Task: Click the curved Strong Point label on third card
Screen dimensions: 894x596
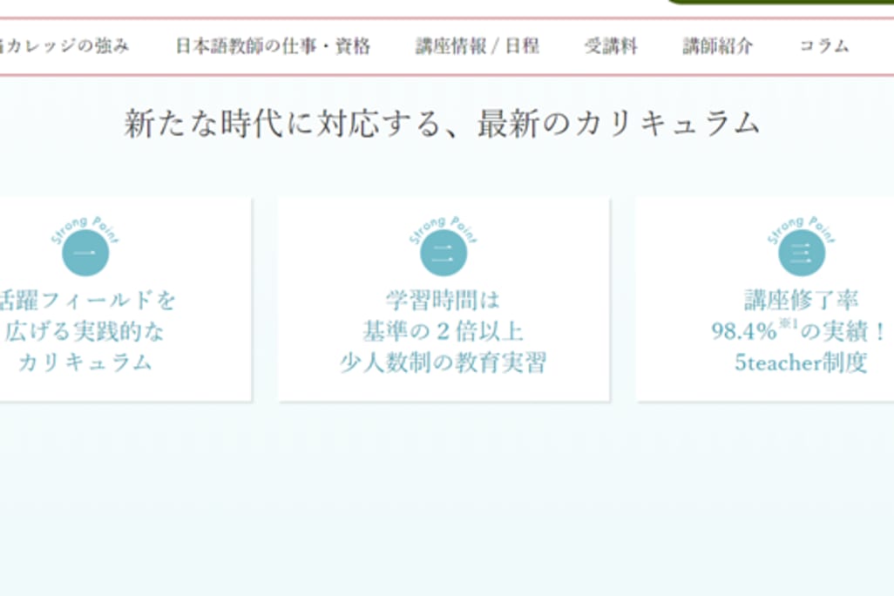Action: pyautogui.click(x=800, y=227)
